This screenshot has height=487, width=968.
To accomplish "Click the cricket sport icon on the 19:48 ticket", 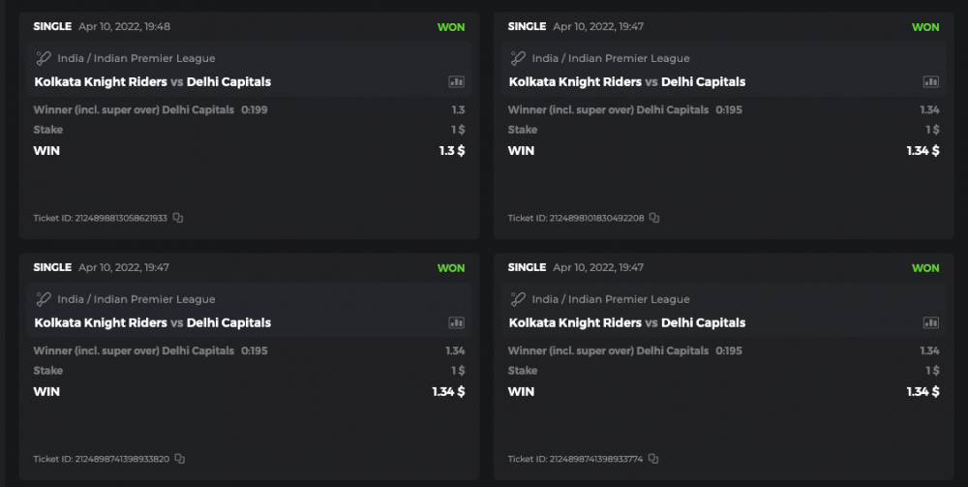I will click(43, 58).
